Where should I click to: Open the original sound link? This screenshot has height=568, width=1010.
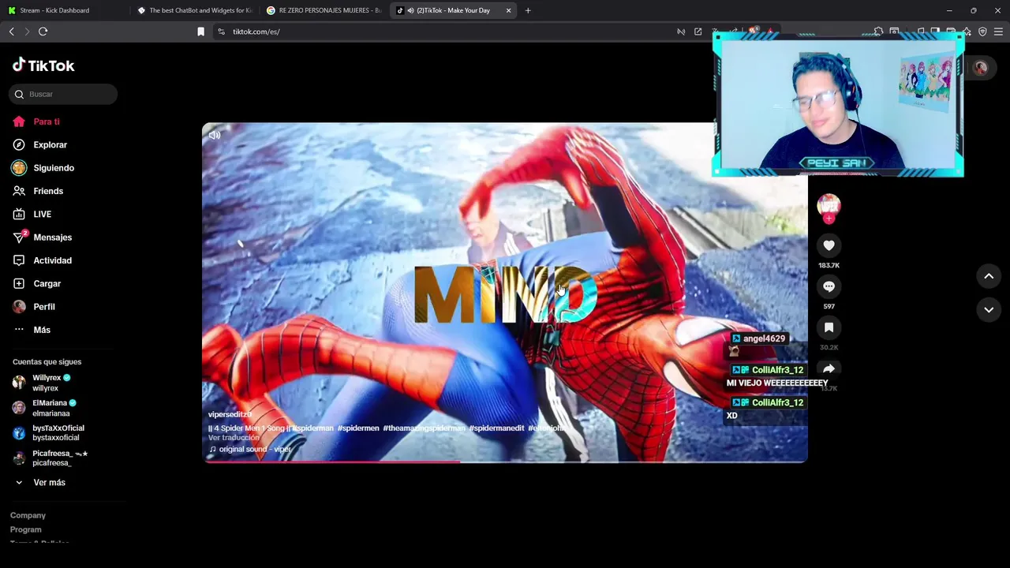250,450
